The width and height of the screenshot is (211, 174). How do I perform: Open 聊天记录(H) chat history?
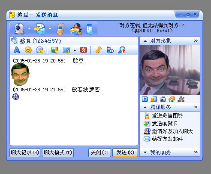(25, 152)
